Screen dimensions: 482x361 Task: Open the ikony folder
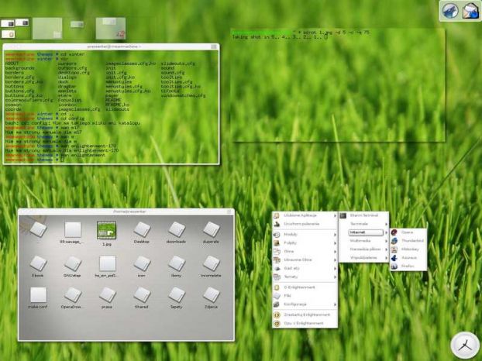pos(176,266)
